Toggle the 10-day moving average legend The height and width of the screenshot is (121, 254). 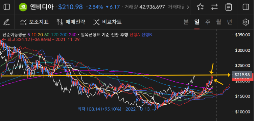[34, 34]
